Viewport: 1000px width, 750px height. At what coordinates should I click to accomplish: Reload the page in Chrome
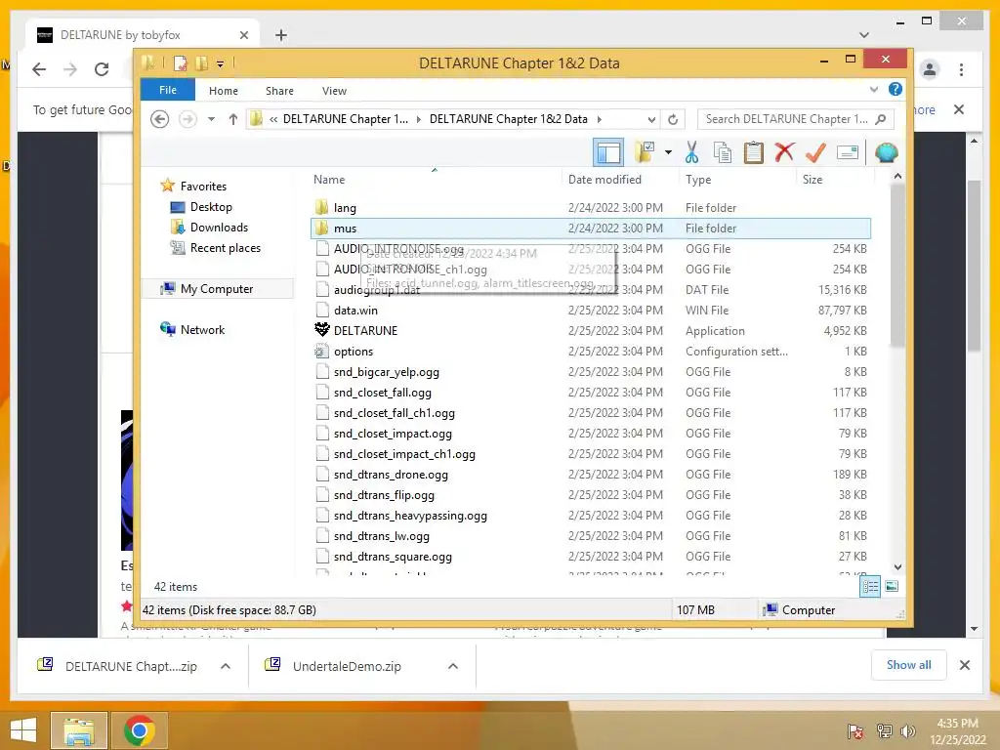click(x=102, y=69)
